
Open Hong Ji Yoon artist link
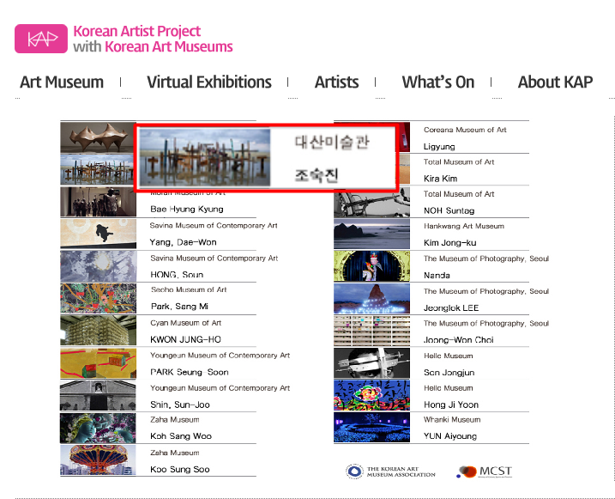(x=450, y=405)
